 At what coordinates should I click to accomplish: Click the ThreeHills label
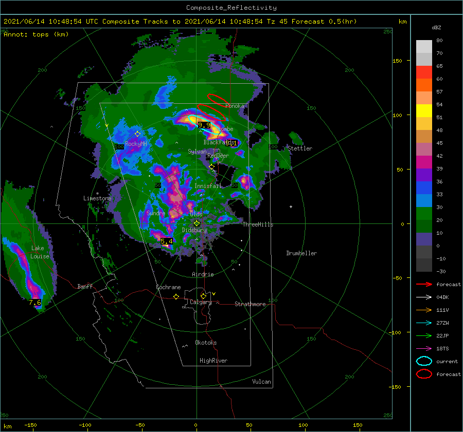258,224
